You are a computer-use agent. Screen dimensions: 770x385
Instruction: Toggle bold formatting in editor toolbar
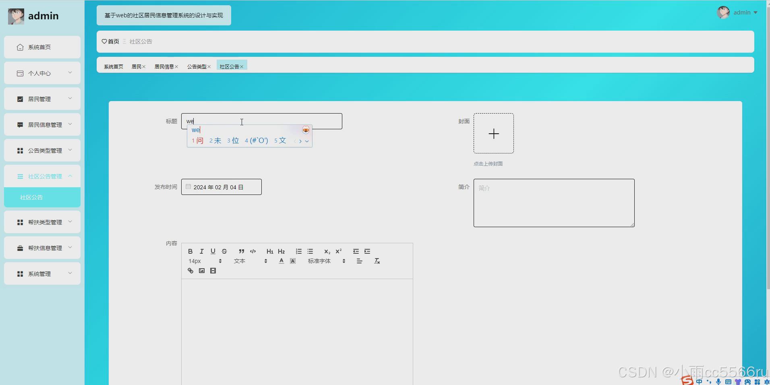(x=190, y=251)
